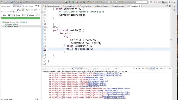Minimize the JUnit view panel
This screenshot has height=100, width=178.
pyautogui.click(x=36, y=6)
